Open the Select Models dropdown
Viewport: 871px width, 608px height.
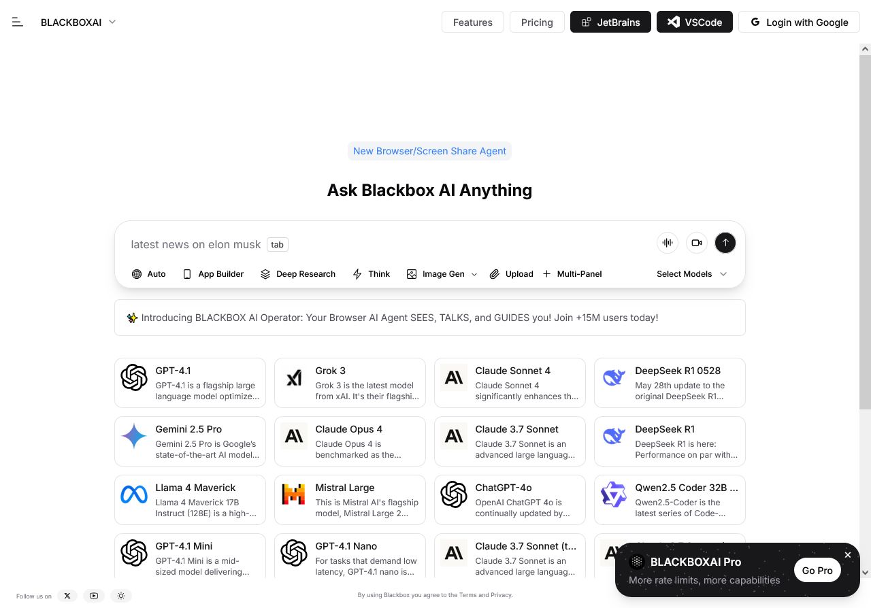(691, 274)
